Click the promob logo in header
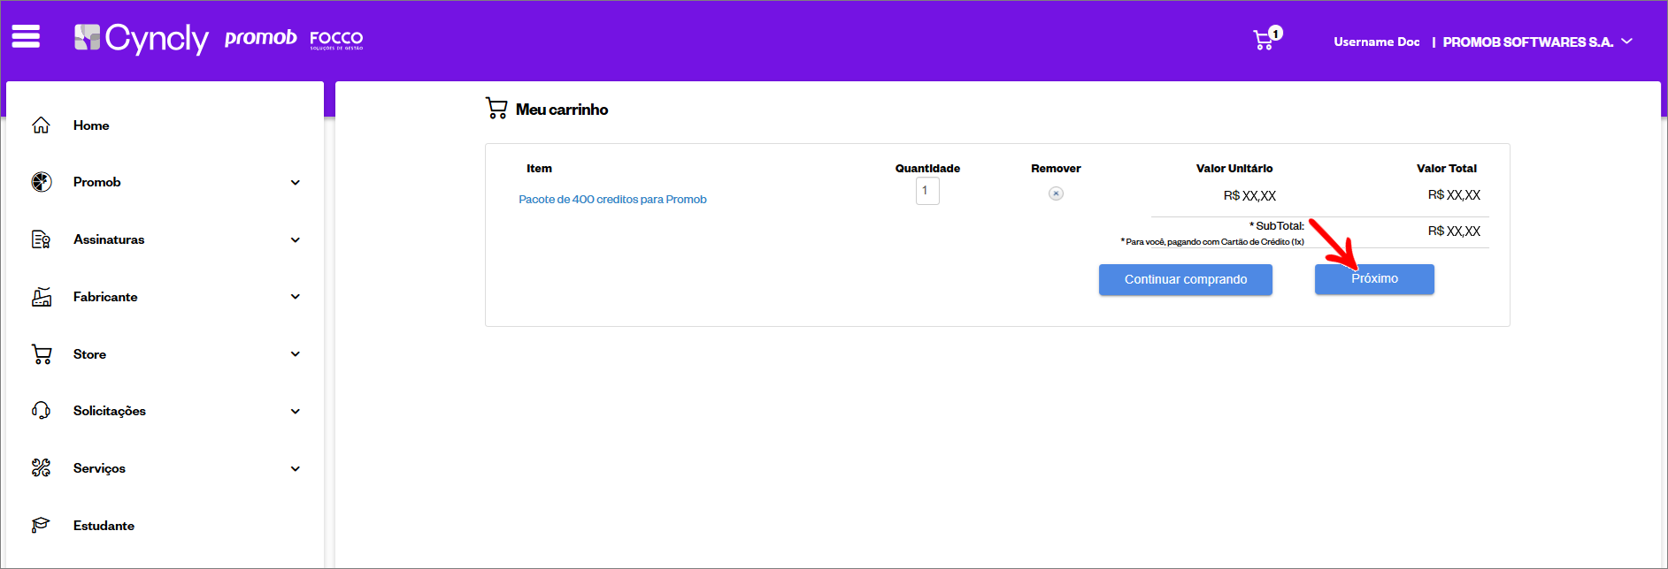The width and height of the screenshot is (1668, 569). (260, 38)
